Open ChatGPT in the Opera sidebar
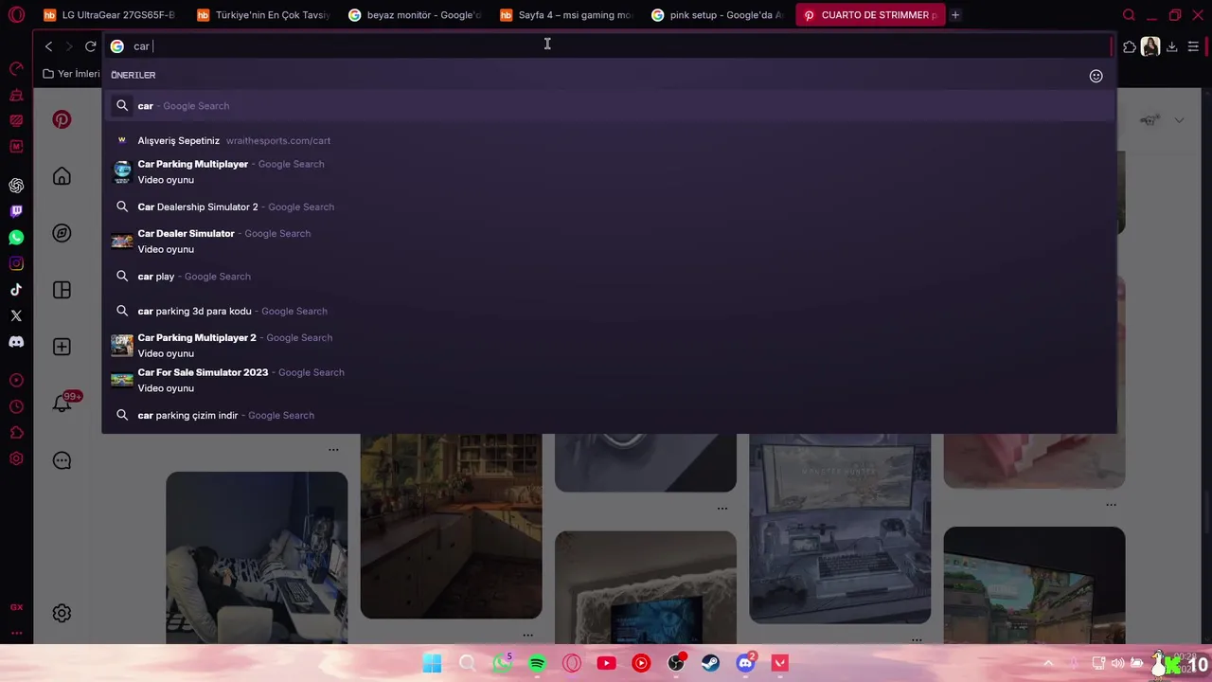 pyautogui.click(x=16, y=186)
